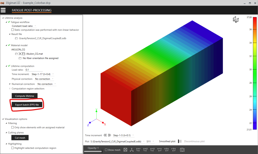Click the Export batch (FPF) file button
Screen dimensions: 258x154
point(29,105)
